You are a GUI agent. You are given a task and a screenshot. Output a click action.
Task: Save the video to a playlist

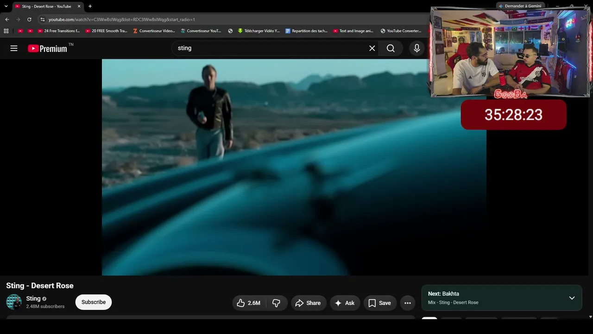pyautogui.click(x=380, y=303)
